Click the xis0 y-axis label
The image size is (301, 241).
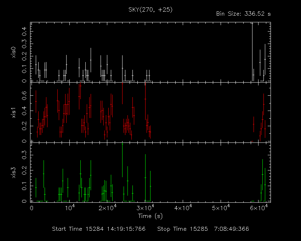pos(13,52)
